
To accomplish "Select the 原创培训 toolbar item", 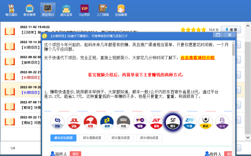I will [x=48, y=10].
